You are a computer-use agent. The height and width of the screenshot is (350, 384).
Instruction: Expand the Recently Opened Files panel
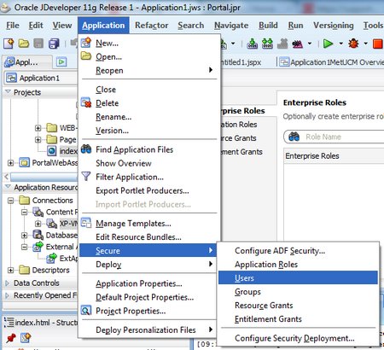coord(8,295)
